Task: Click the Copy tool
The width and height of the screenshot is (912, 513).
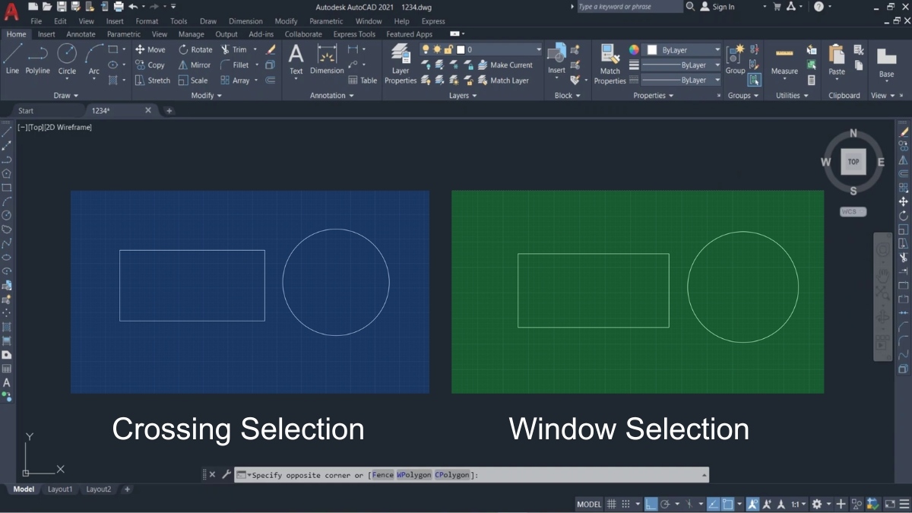Action: tap(150, 65)
